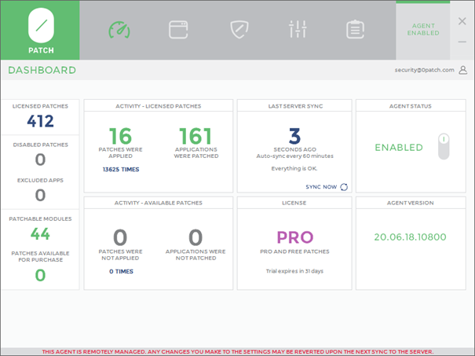Click the 3 seconds ago sync number
This screenshot has width=475, height=356.
294,136
